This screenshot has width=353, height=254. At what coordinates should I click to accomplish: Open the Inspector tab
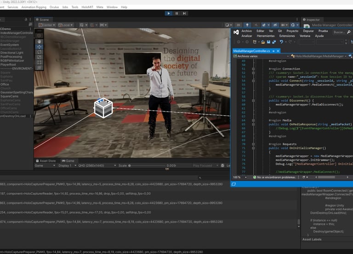click(311, 20)
